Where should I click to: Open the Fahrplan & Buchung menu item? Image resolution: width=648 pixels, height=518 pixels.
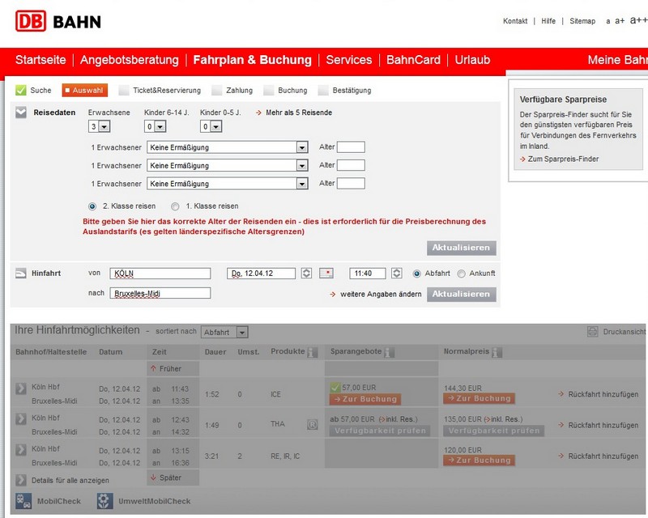pyautogui.click(x=253, y=60)
